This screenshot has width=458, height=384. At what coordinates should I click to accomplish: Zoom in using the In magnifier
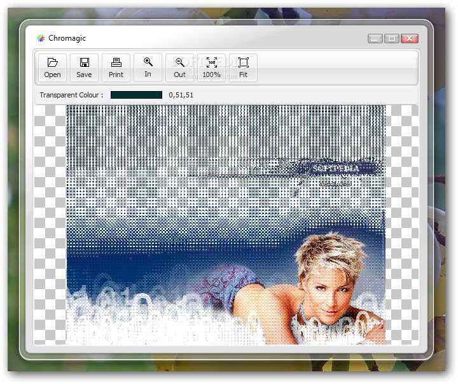tap(148, 68)
